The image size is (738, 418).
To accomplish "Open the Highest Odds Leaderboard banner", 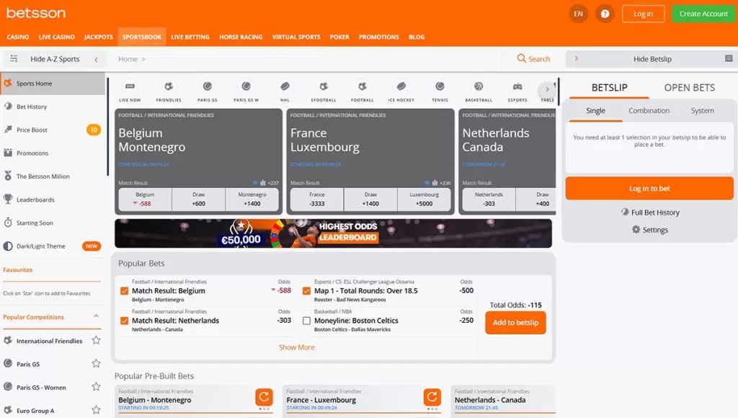I will click(333, 233).
